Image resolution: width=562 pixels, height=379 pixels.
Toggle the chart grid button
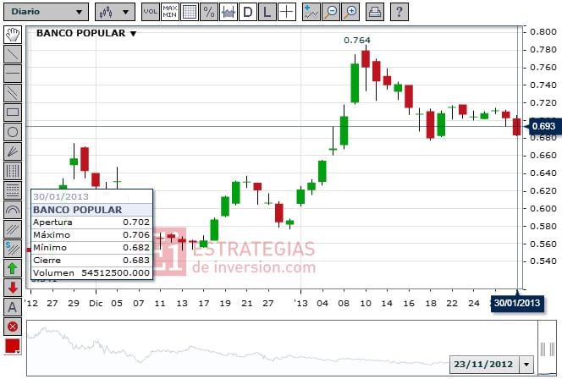190,12
